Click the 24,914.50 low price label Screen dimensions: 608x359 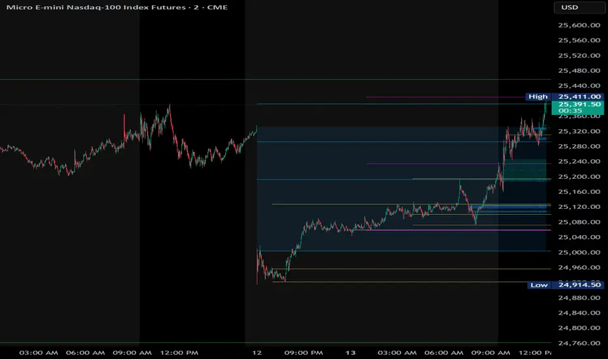coord(579,285)
